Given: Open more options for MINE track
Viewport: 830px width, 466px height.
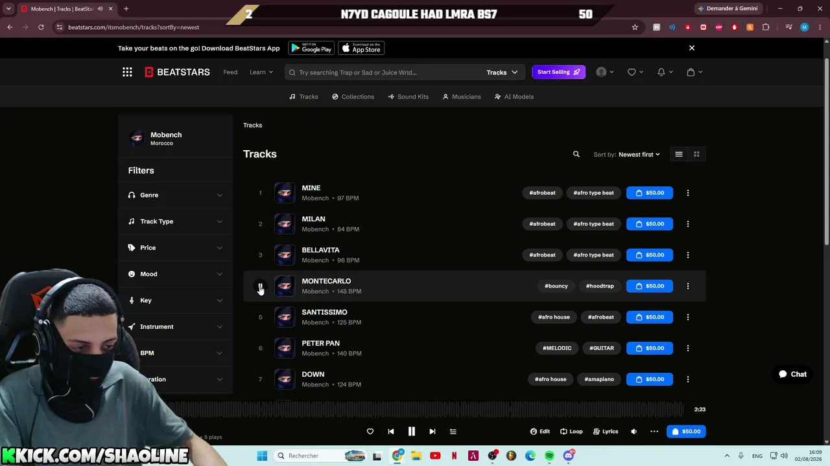Looking at the screenshot, I should click(x=688, y=193).
